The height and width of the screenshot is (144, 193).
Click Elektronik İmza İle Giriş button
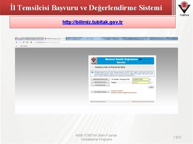[x=100, y=79]
